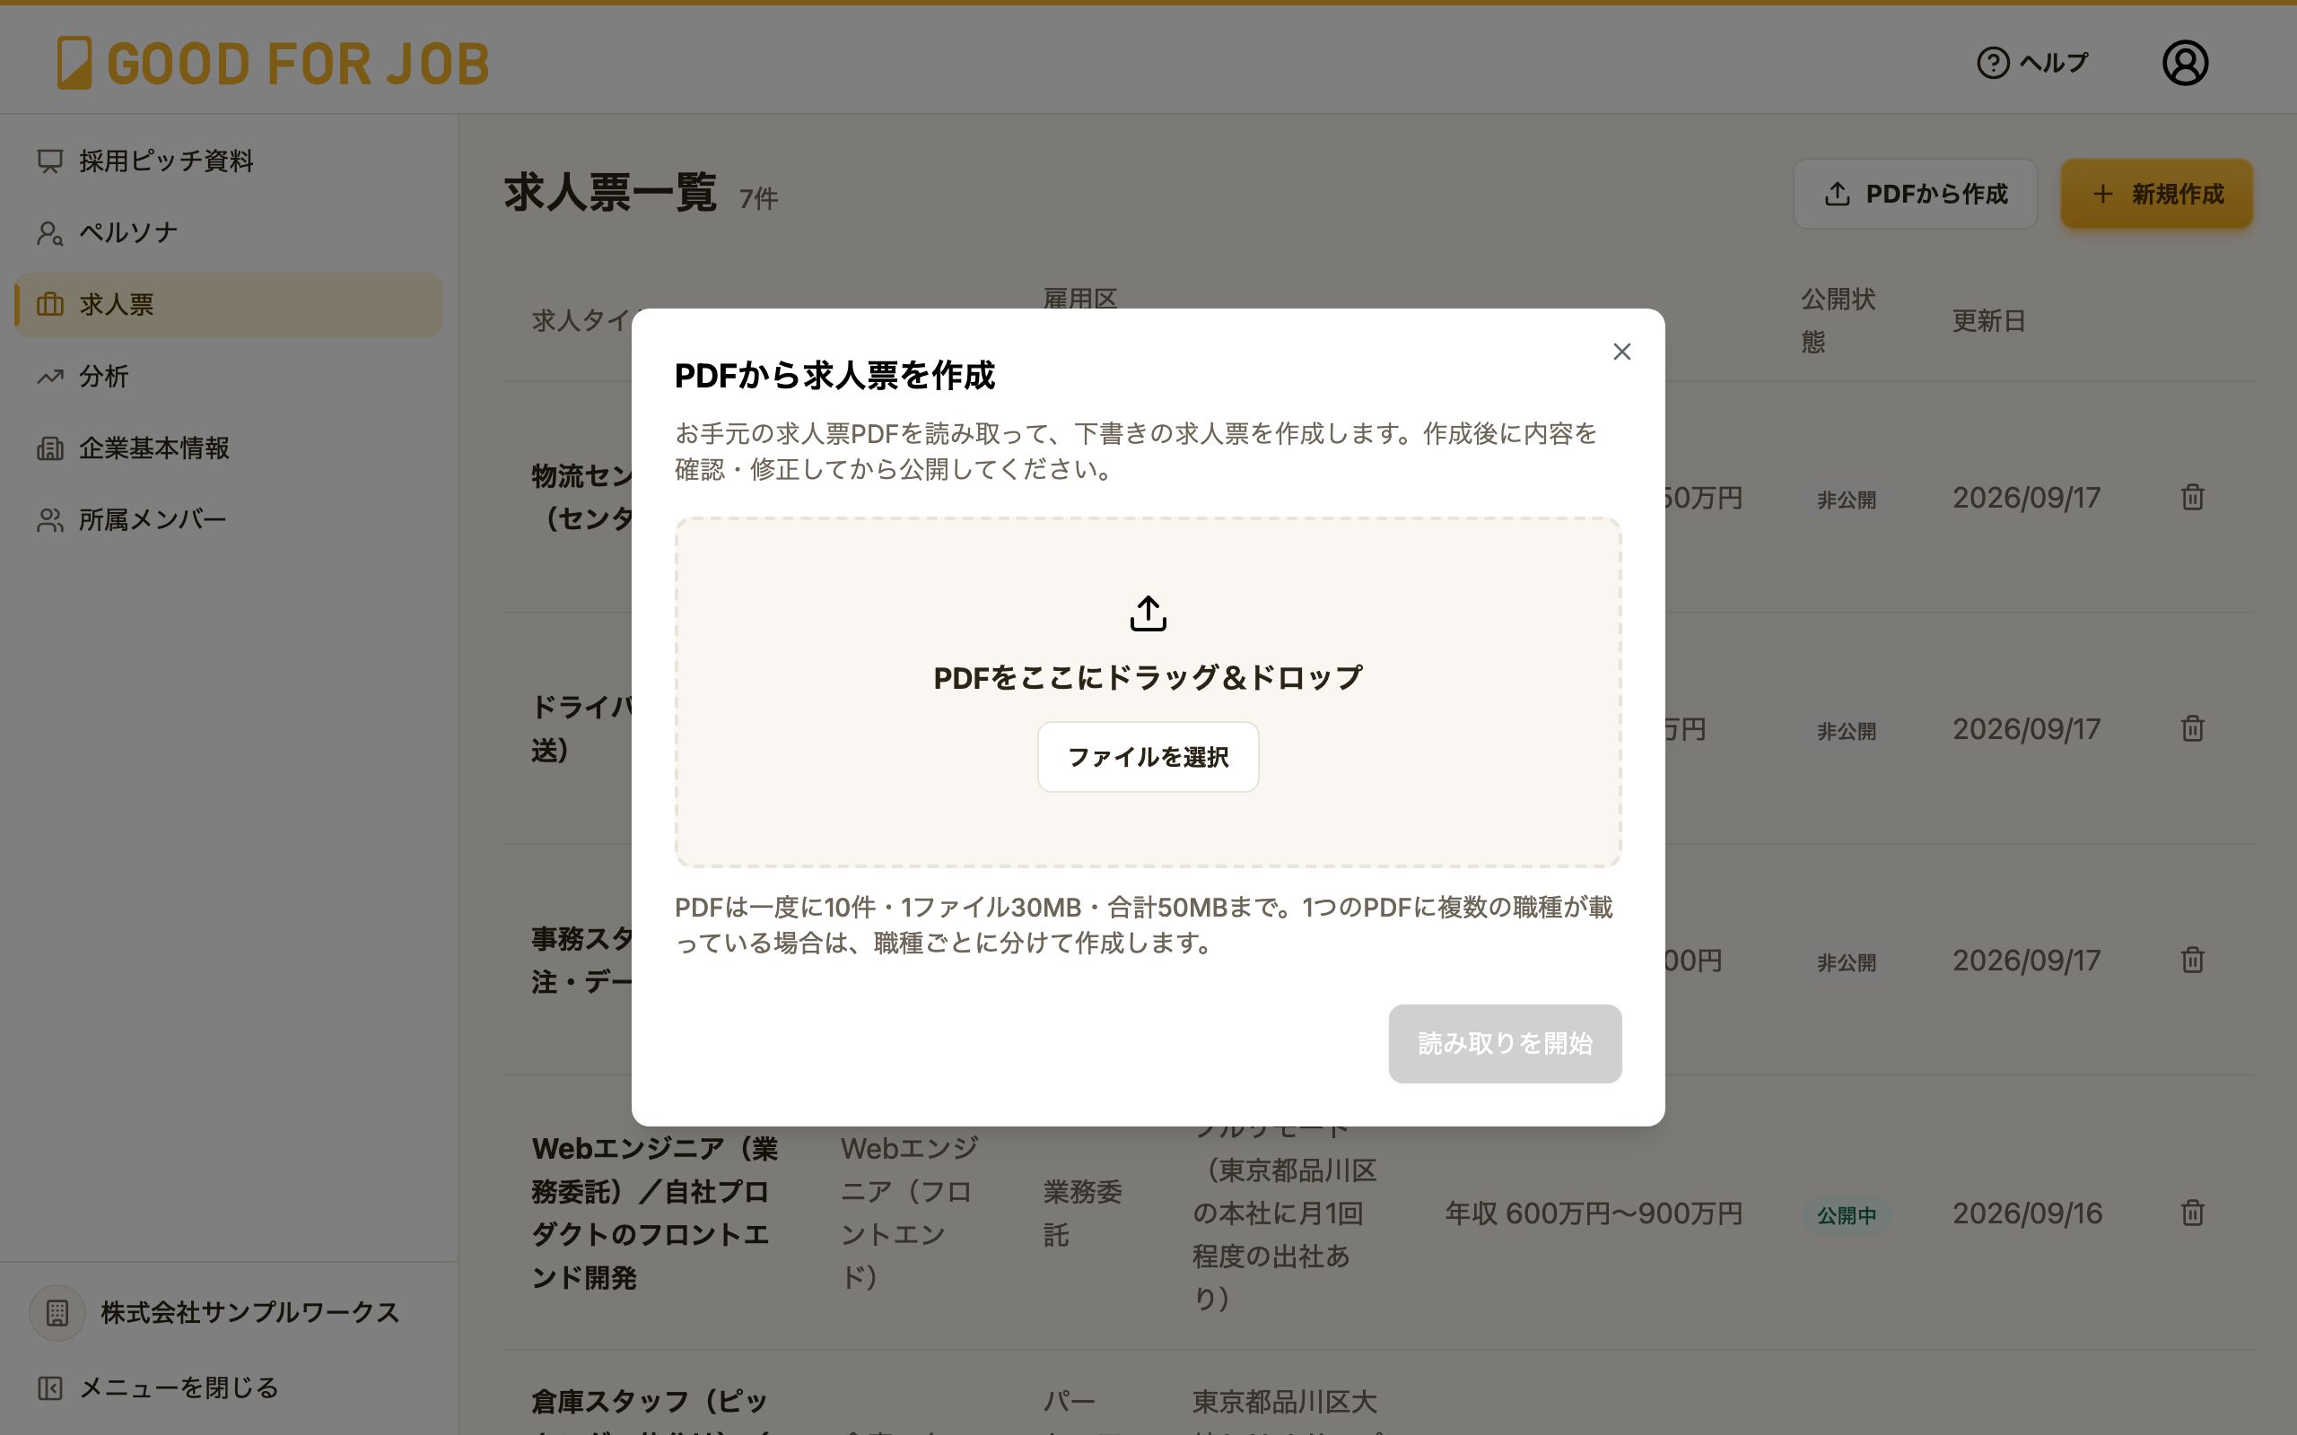Screen dimensions: 2297x1435
Task: Close the PDF import dialog
Action: (1621, 352)
